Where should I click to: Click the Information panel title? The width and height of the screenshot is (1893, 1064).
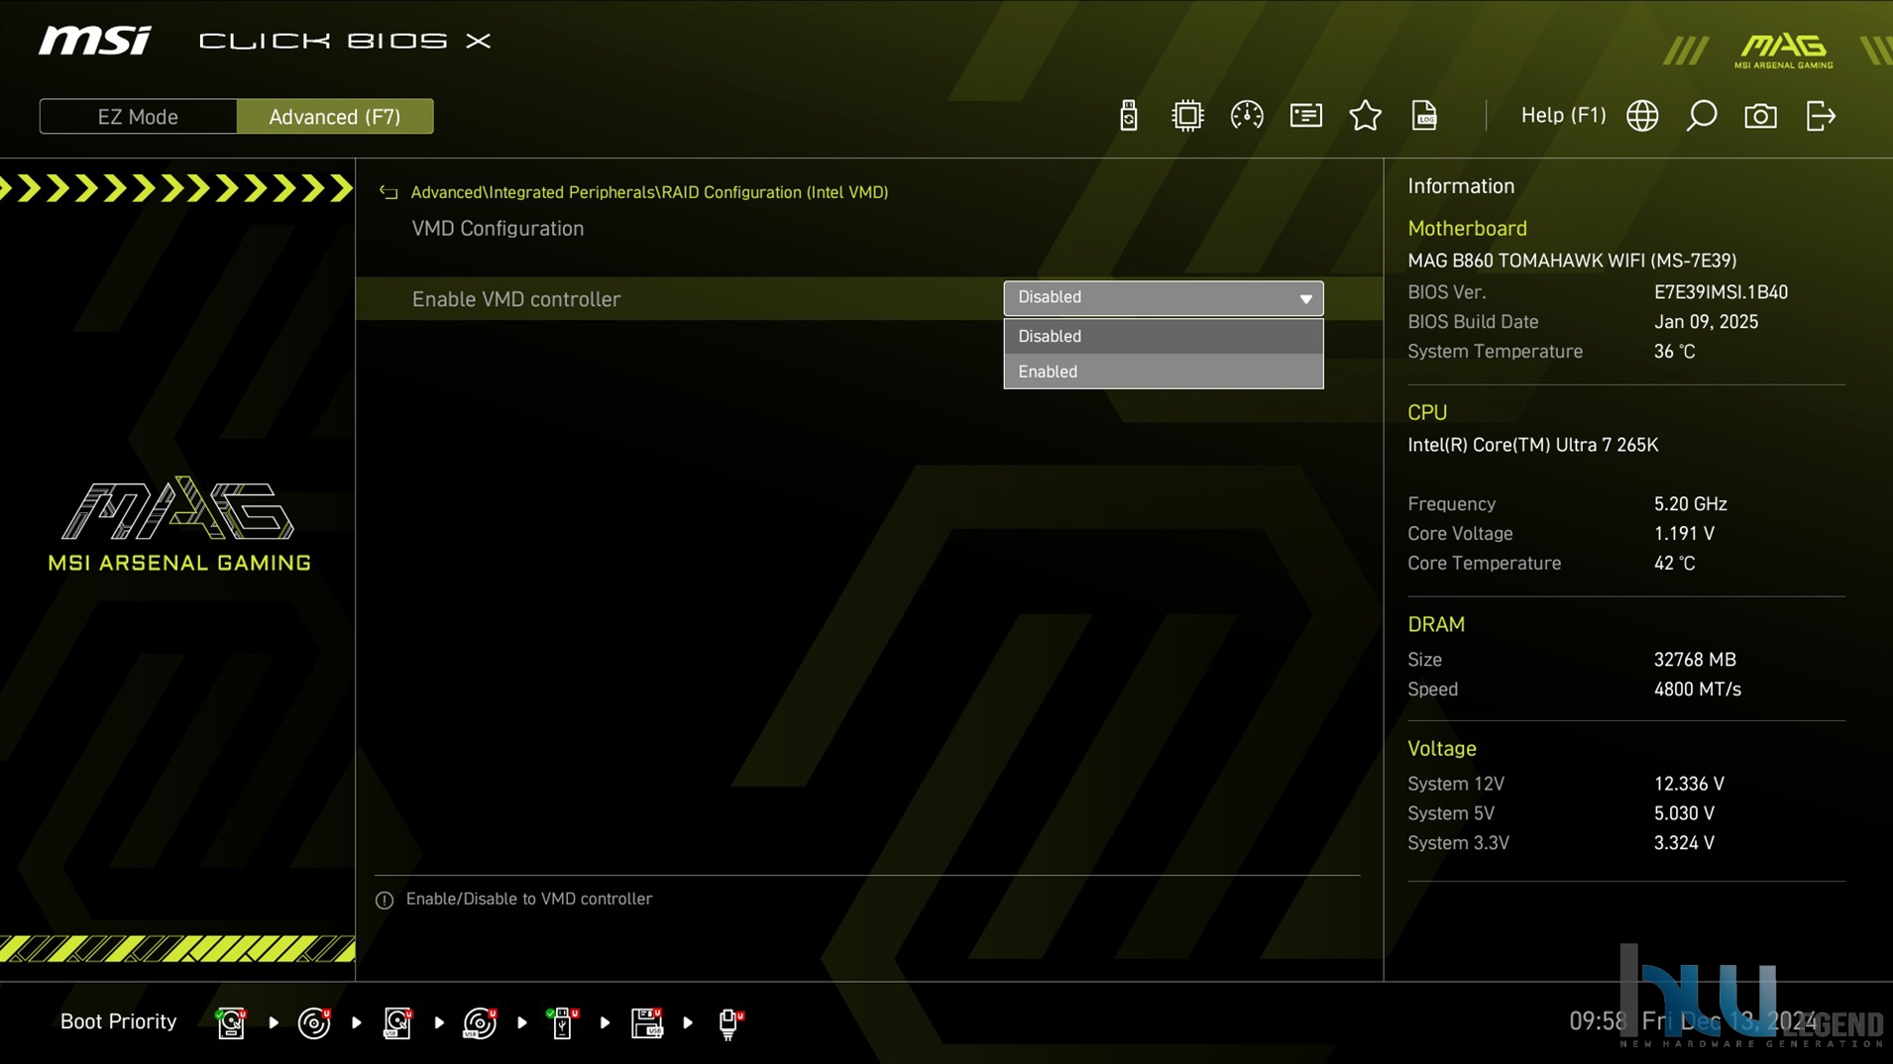point(1461,186)
